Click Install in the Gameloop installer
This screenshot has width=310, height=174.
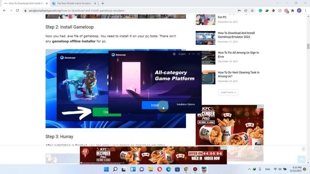tap(155, 105)
